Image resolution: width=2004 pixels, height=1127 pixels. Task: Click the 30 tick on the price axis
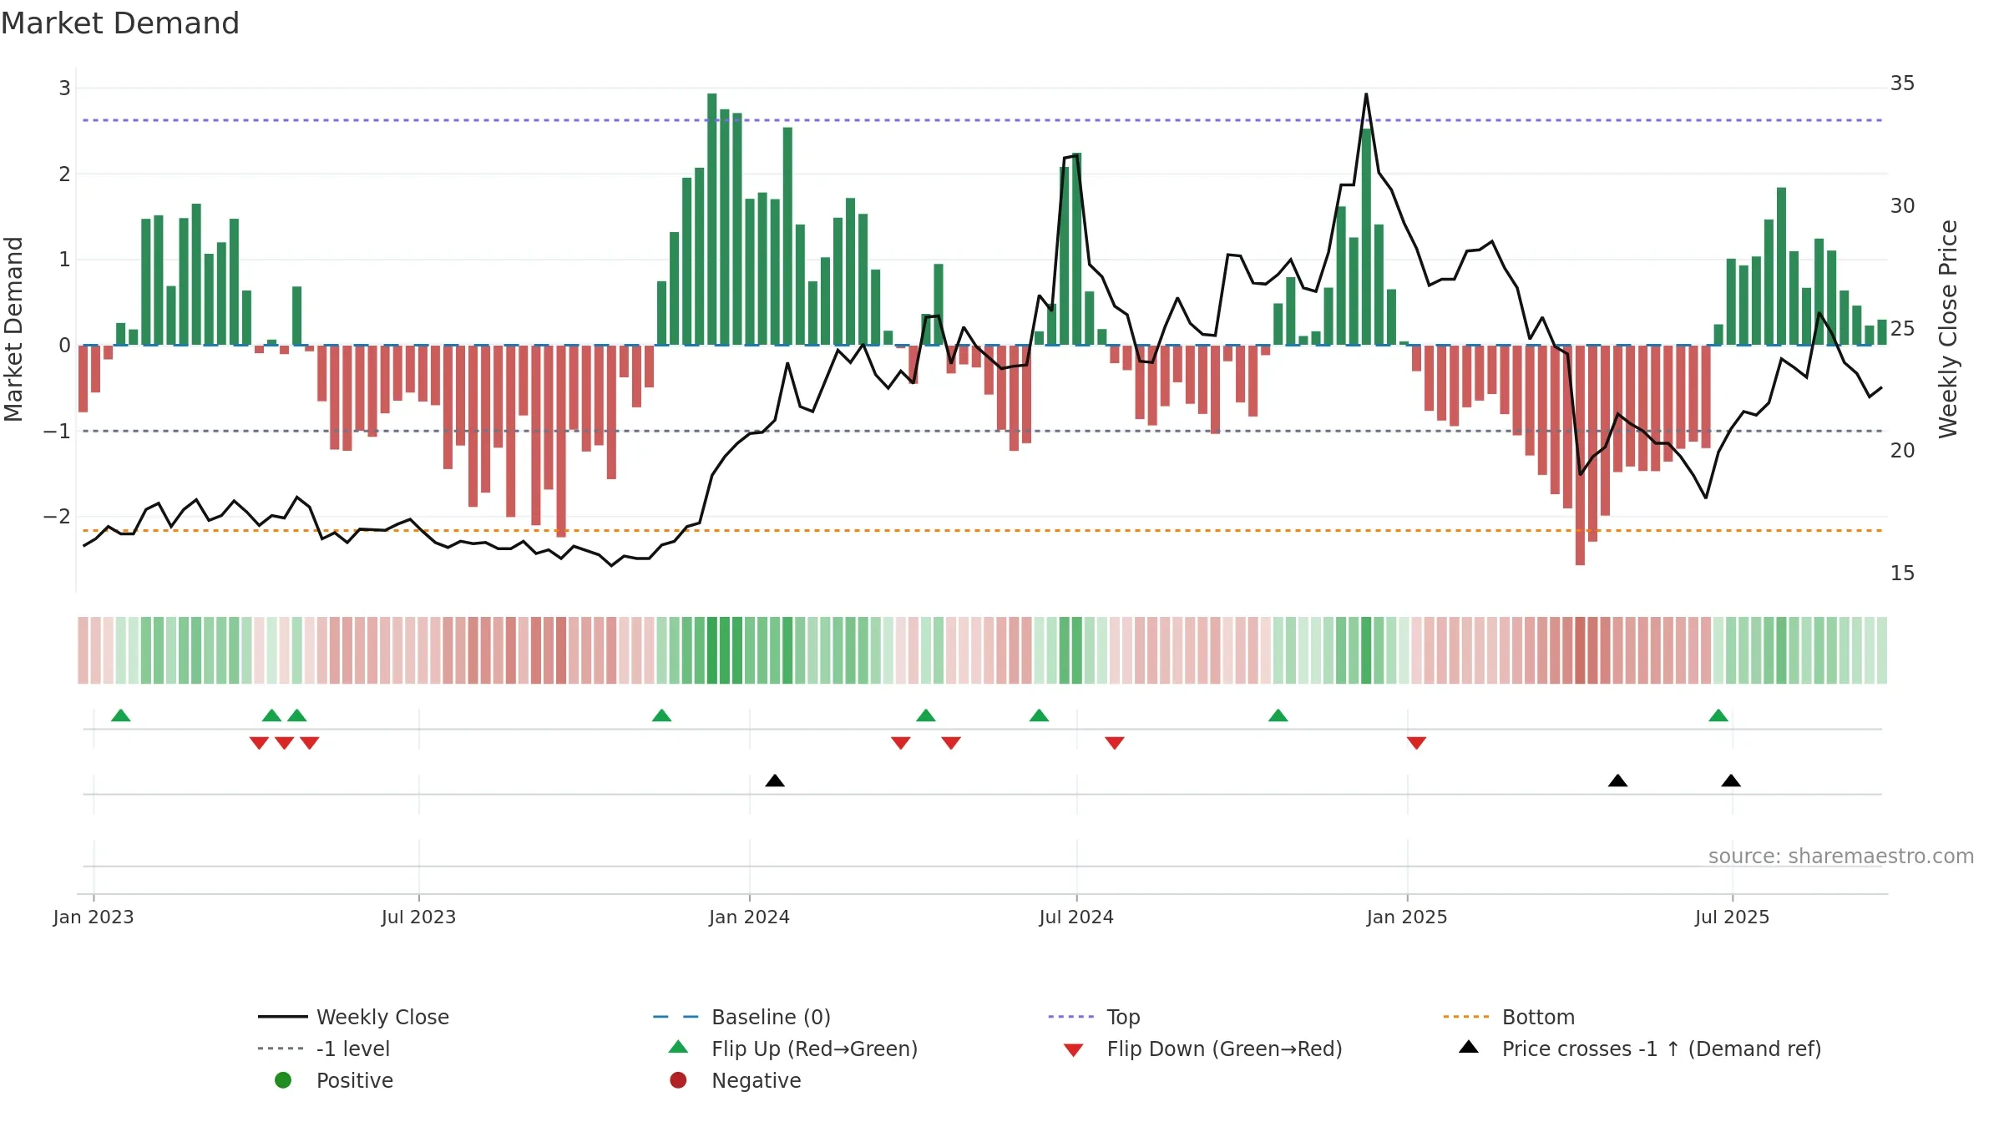(1903, 206)
